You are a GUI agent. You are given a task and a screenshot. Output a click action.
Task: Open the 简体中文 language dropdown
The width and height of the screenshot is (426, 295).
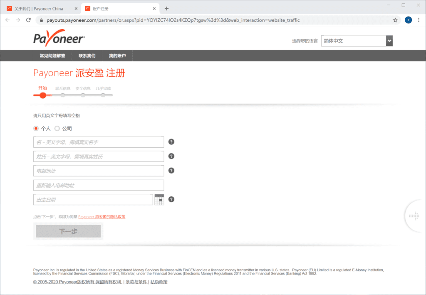(357, 41)
